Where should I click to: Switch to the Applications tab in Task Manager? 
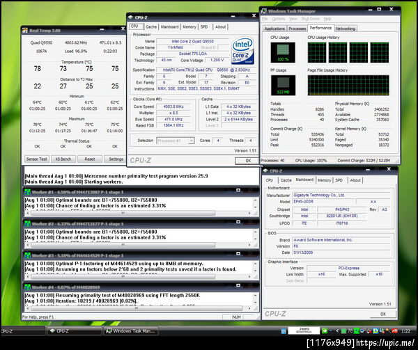pyautogui.click(x=274, y=29)
